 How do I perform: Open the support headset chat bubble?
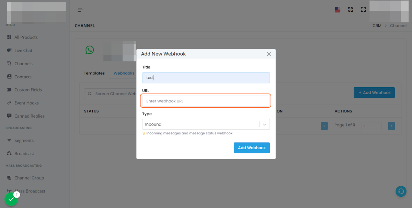coord(401,191)
